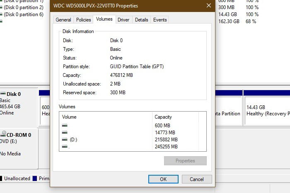Click the 300 MB cell in volume list

pyautogui.click(x=226, y=7)
